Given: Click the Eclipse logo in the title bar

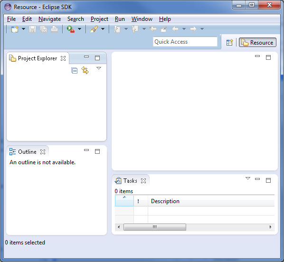Looking at the screenshot, I should (x=8, y=7).
